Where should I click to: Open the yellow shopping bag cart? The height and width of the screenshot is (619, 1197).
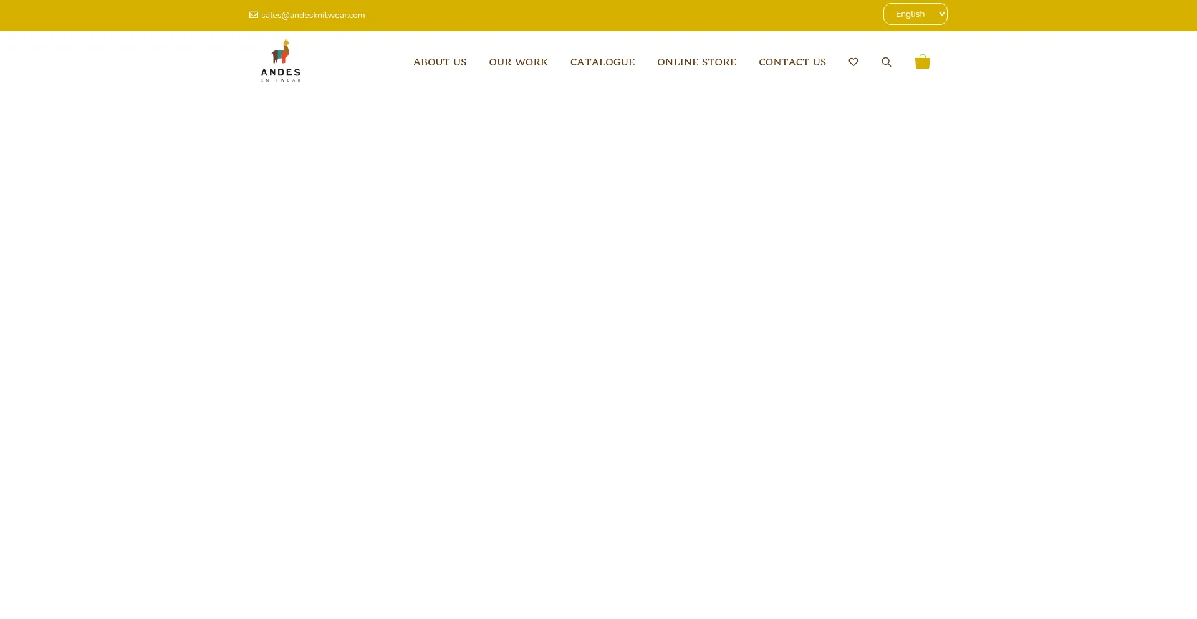(x=922, y=62)
